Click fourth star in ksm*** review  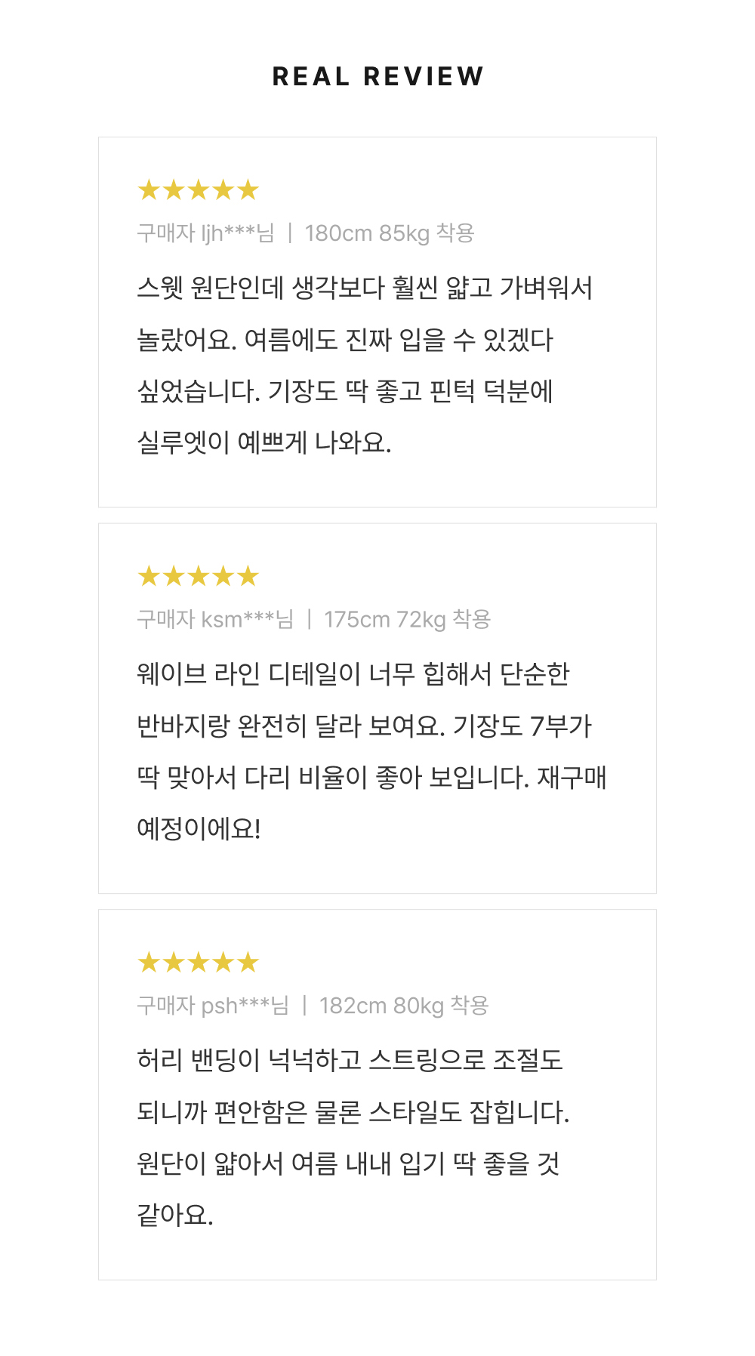point(223,576)
